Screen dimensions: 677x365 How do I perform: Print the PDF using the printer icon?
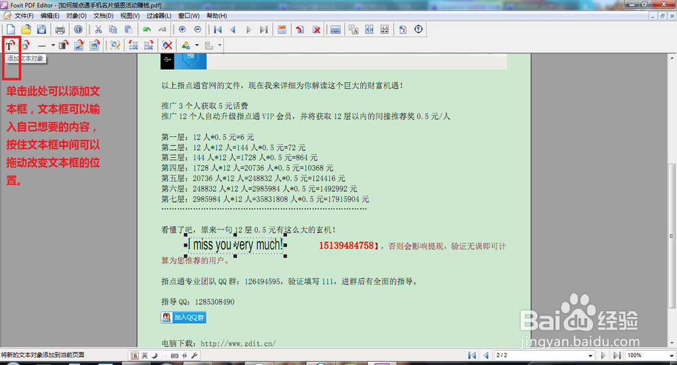[x=60, y=29]
